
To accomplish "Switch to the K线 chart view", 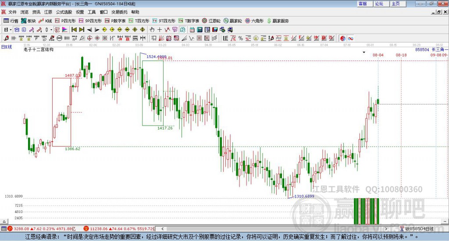I will pyautogui.click(x=45, y=21).
